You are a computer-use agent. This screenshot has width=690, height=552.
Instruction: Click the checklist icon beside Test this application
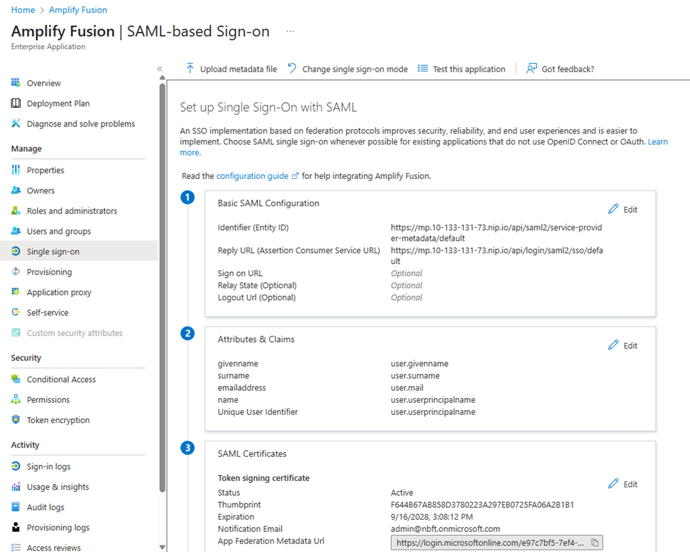pos(423,68)
